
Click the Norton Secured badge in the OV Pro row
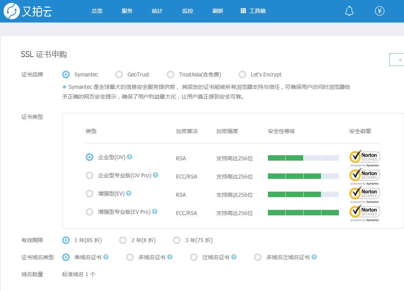tap(364, 177)
